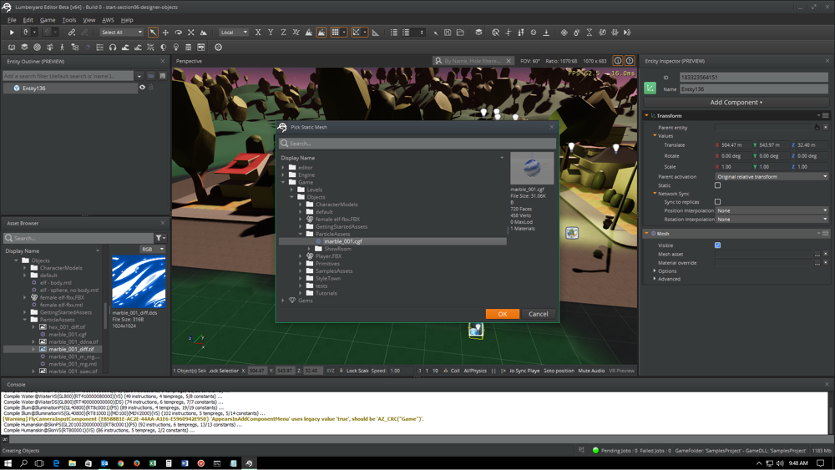The image size is (835, 470).
Task: Toggle Lock Selection in status bar
Action: pyautogui.click(x=224, y=371)
